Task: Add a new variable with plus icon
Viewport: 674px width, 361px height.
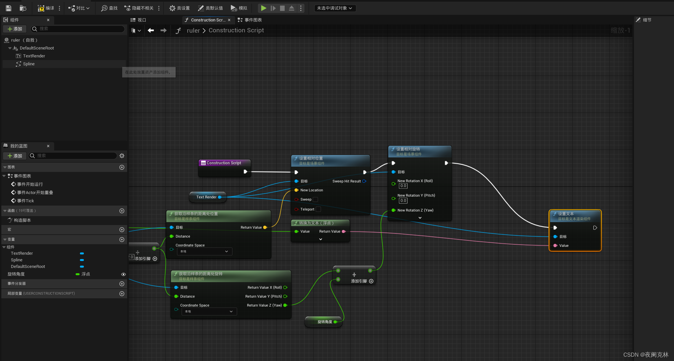Action: [x=122, y=240]
